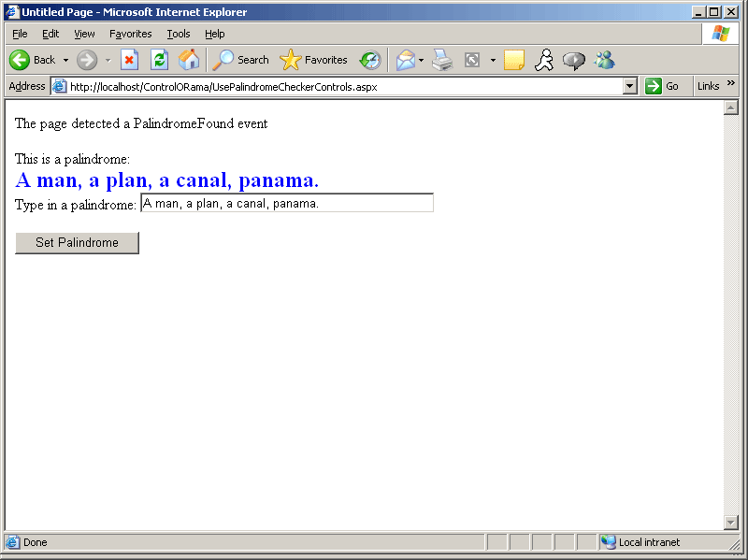Click the Mail envelope icon

(406, 60)
